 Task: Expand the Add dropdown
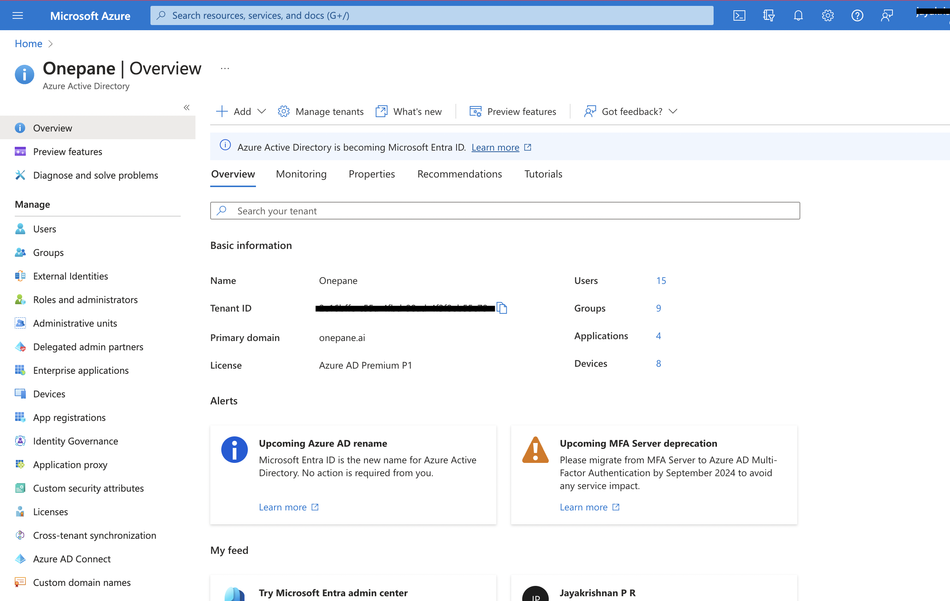(x=241, y=112)
